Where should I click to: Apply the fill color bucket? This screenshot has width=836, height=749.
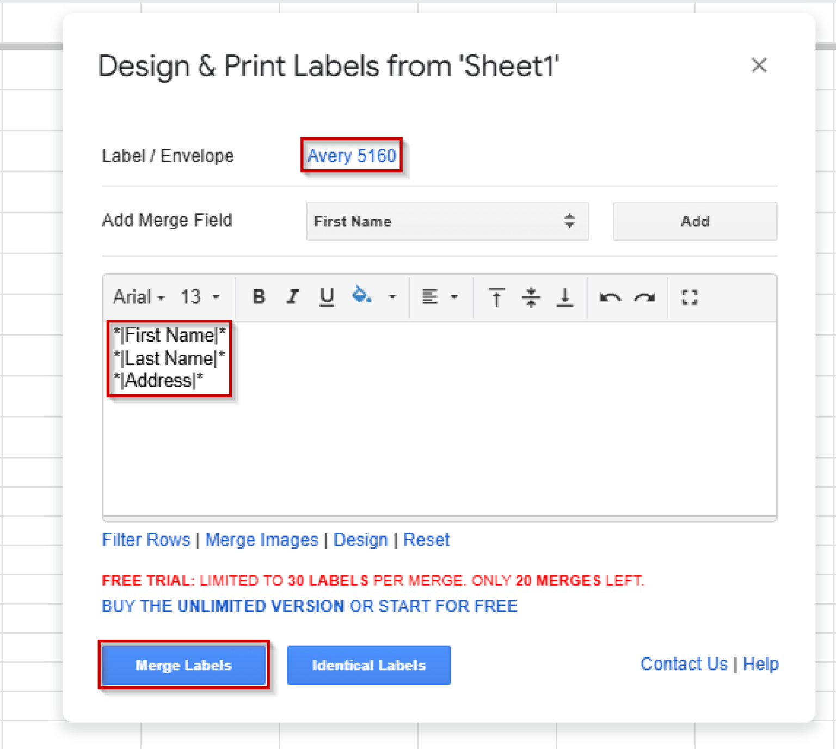coord(361,296)
